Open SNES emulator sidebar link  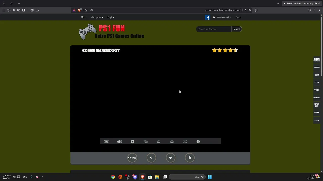[317, 67]
